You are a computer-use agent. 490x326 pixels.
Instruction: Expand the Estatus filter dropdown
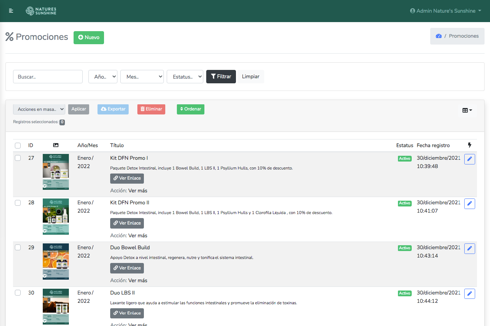point(185,77)
